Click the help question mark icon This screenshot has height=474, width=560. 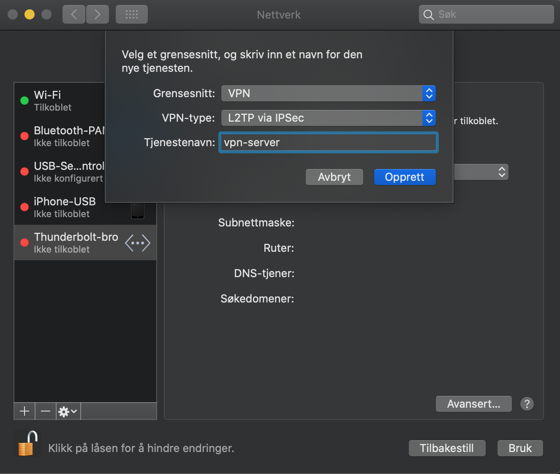click(x=527, y=404)
